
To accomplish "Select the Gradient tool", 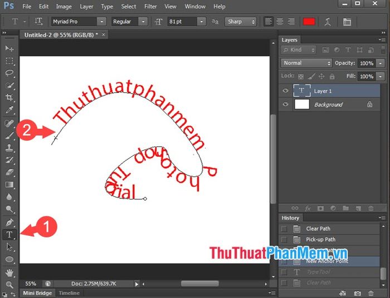I will click(9, 185).
